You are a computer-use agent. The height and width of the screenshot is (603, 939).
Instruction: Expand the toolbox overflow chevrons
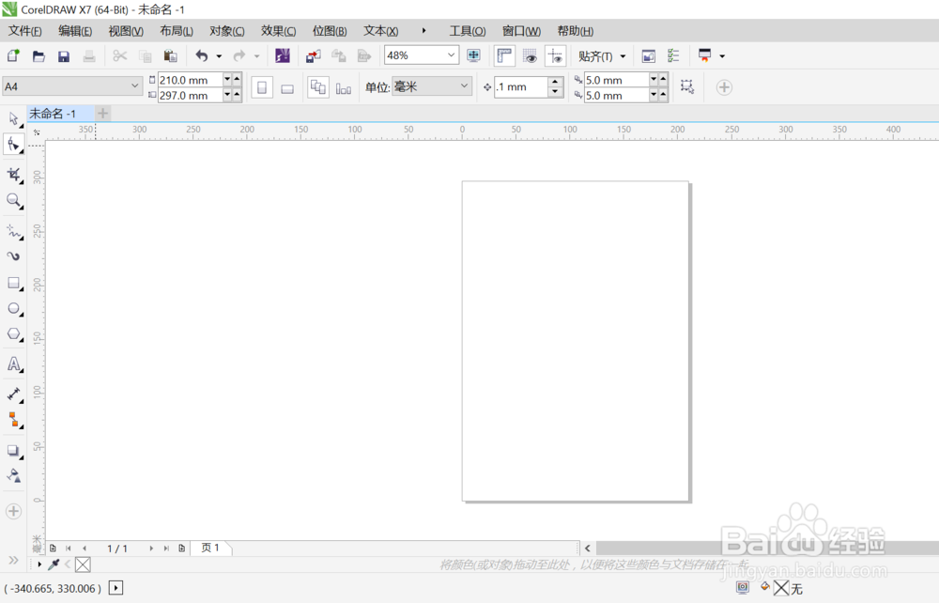coord(13,561)
